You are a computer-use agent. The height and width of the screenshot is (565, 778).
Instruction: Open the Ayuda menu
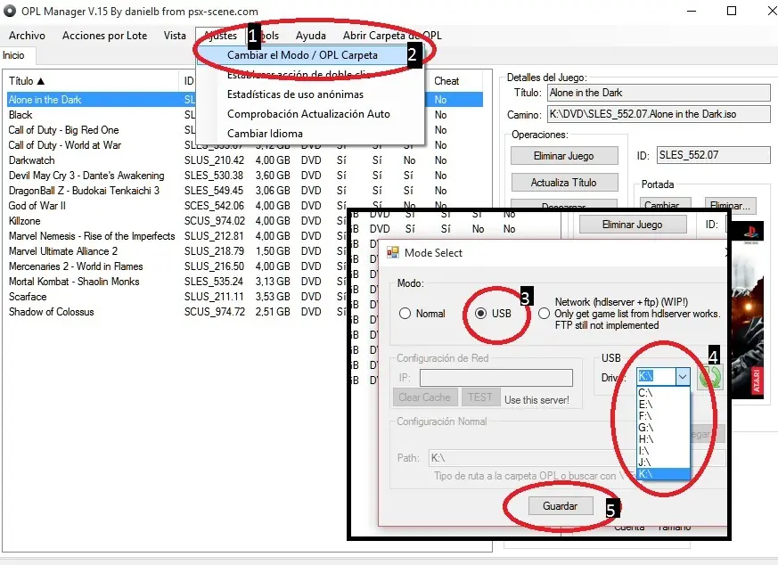pos(311,36)
